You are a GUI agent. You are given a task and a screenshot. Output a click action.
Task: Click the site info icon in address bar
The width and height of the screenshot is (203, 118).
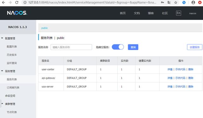(x=25, y=3)
